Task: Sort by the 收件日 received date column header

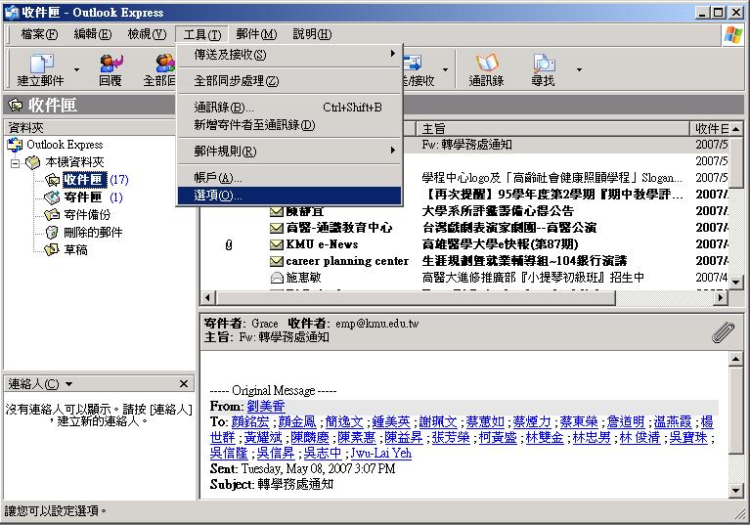Action: [x=710, y=128]
